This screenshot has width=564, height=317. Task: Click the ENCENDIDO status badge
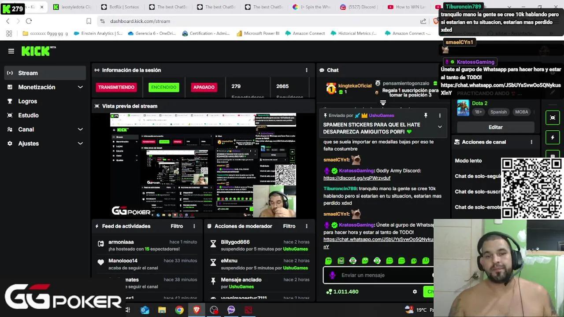pos(163,87)
